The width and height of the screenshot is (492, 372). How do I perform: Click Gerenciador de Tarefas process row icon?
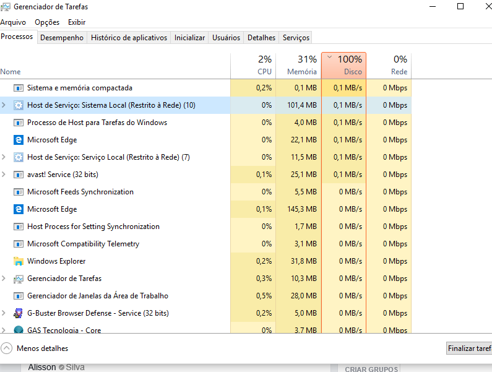(x=19, y=279)
